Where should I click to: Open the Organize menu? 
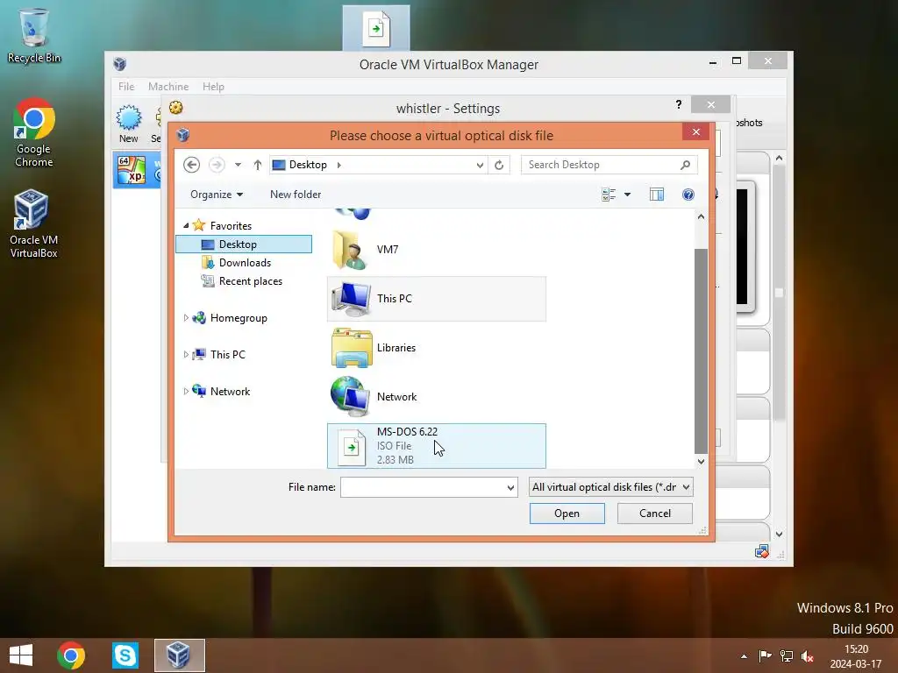tap(217, 195)
